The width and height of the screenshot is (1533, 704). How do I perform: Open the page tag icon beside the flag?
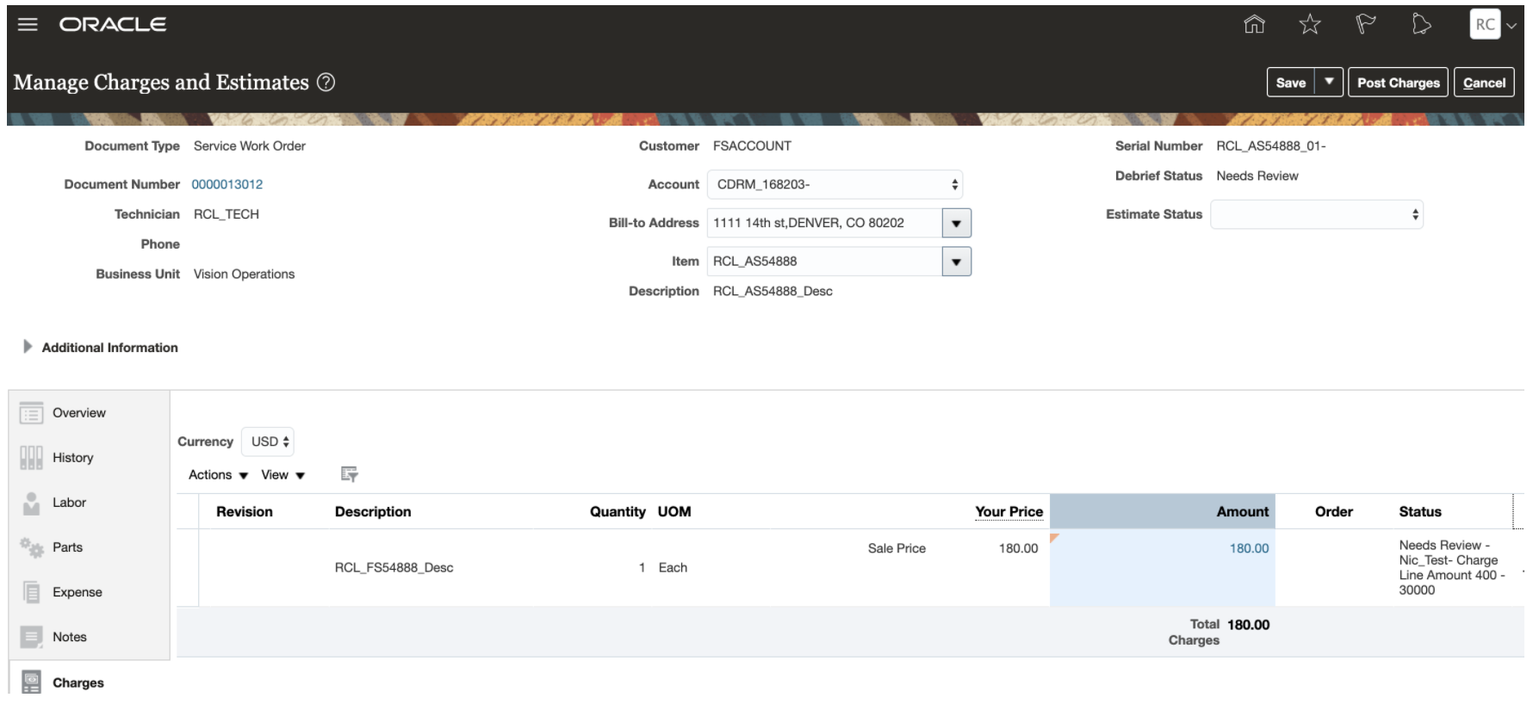1421,24
